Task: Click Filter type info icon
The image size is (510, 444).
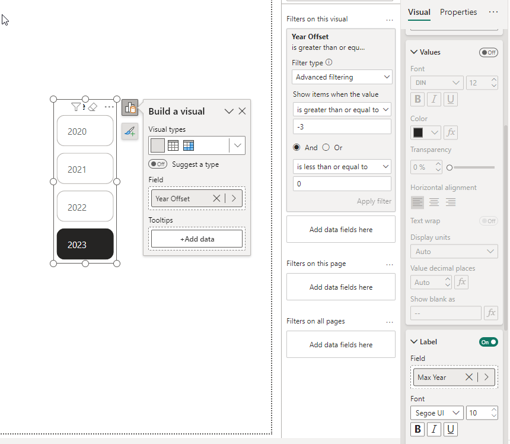Action: coord(329,62)
